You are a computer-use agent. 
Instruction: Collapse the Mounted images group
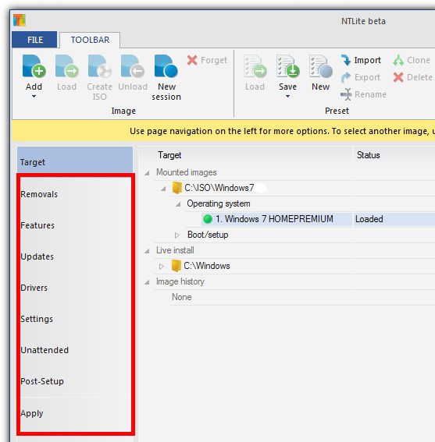click(147, 173)
